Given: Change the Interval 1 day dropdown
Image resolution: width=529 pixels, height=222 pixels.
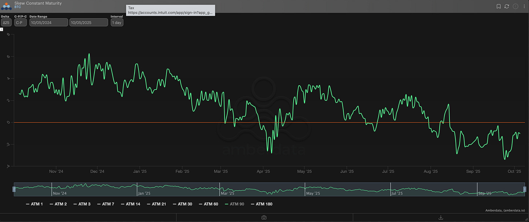Looking at the screenshot, I should [117, 22].
